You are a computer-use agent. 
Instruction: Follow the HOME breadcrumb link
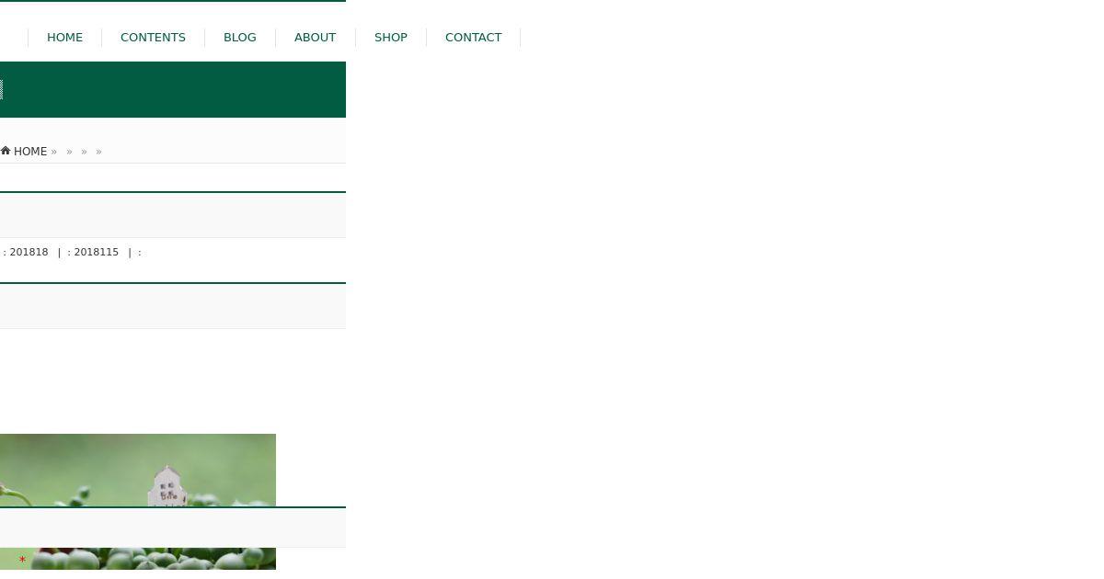tap(30, 152)
